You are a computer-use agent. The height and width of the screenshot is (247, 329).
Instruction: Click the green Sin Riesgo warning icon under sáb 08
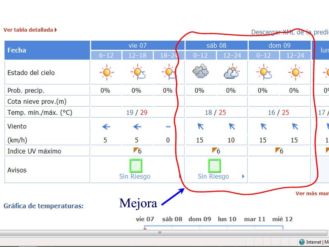coord(214,165)
